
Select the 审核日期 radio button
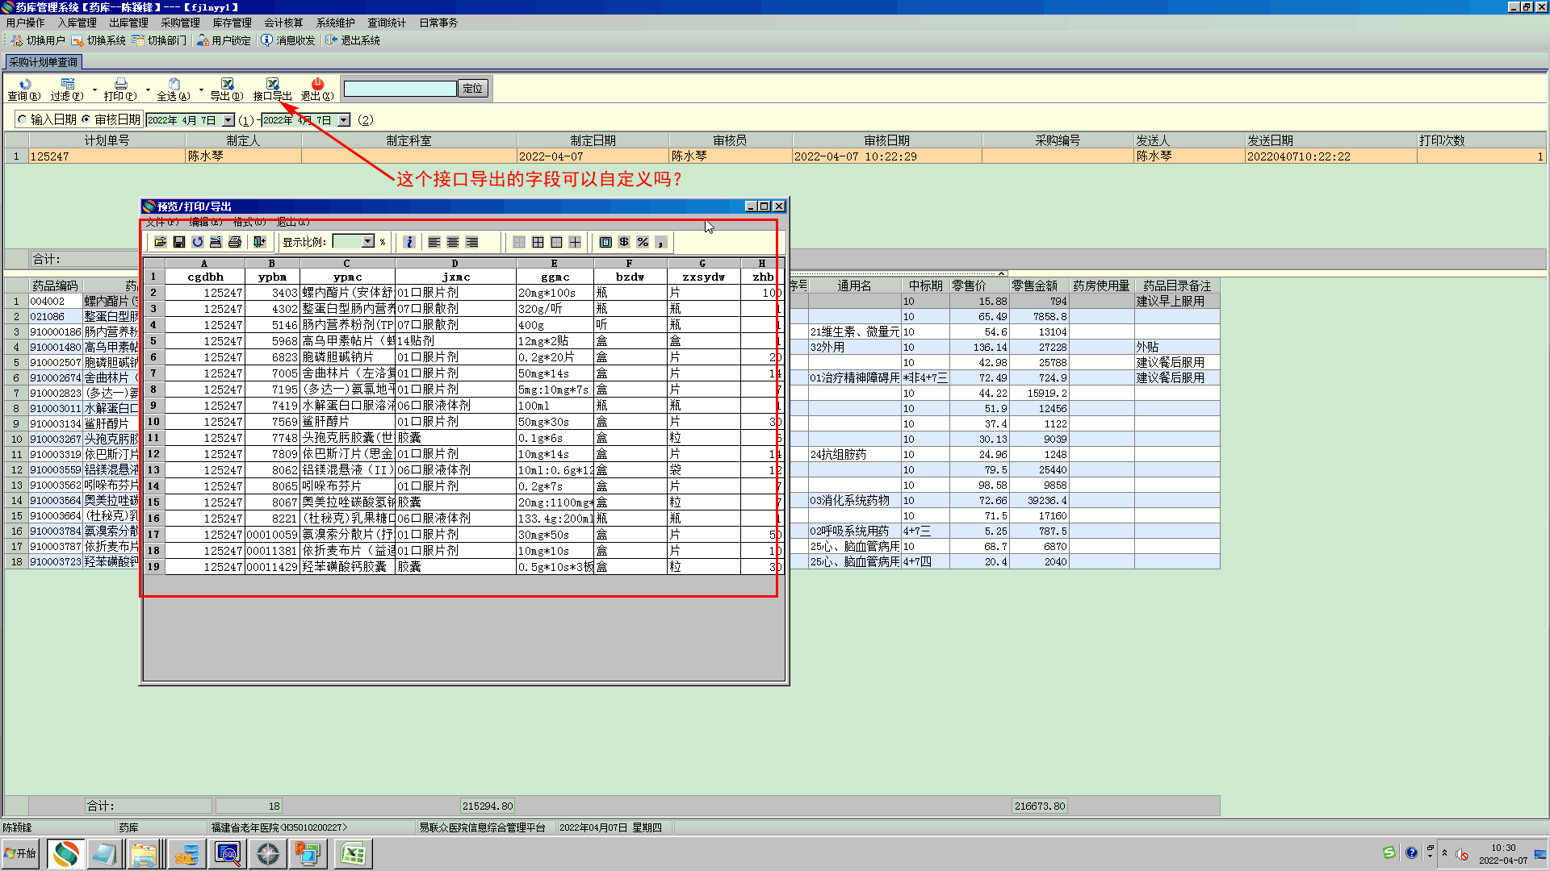pyautogui.click(x=86, y=119)
